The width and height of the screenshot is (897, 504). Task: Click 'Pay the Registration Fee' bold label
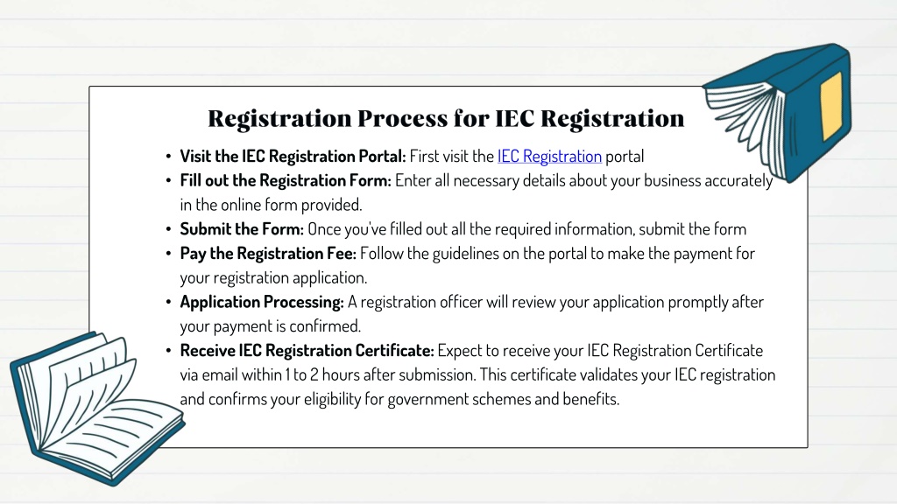click(268, 253)
